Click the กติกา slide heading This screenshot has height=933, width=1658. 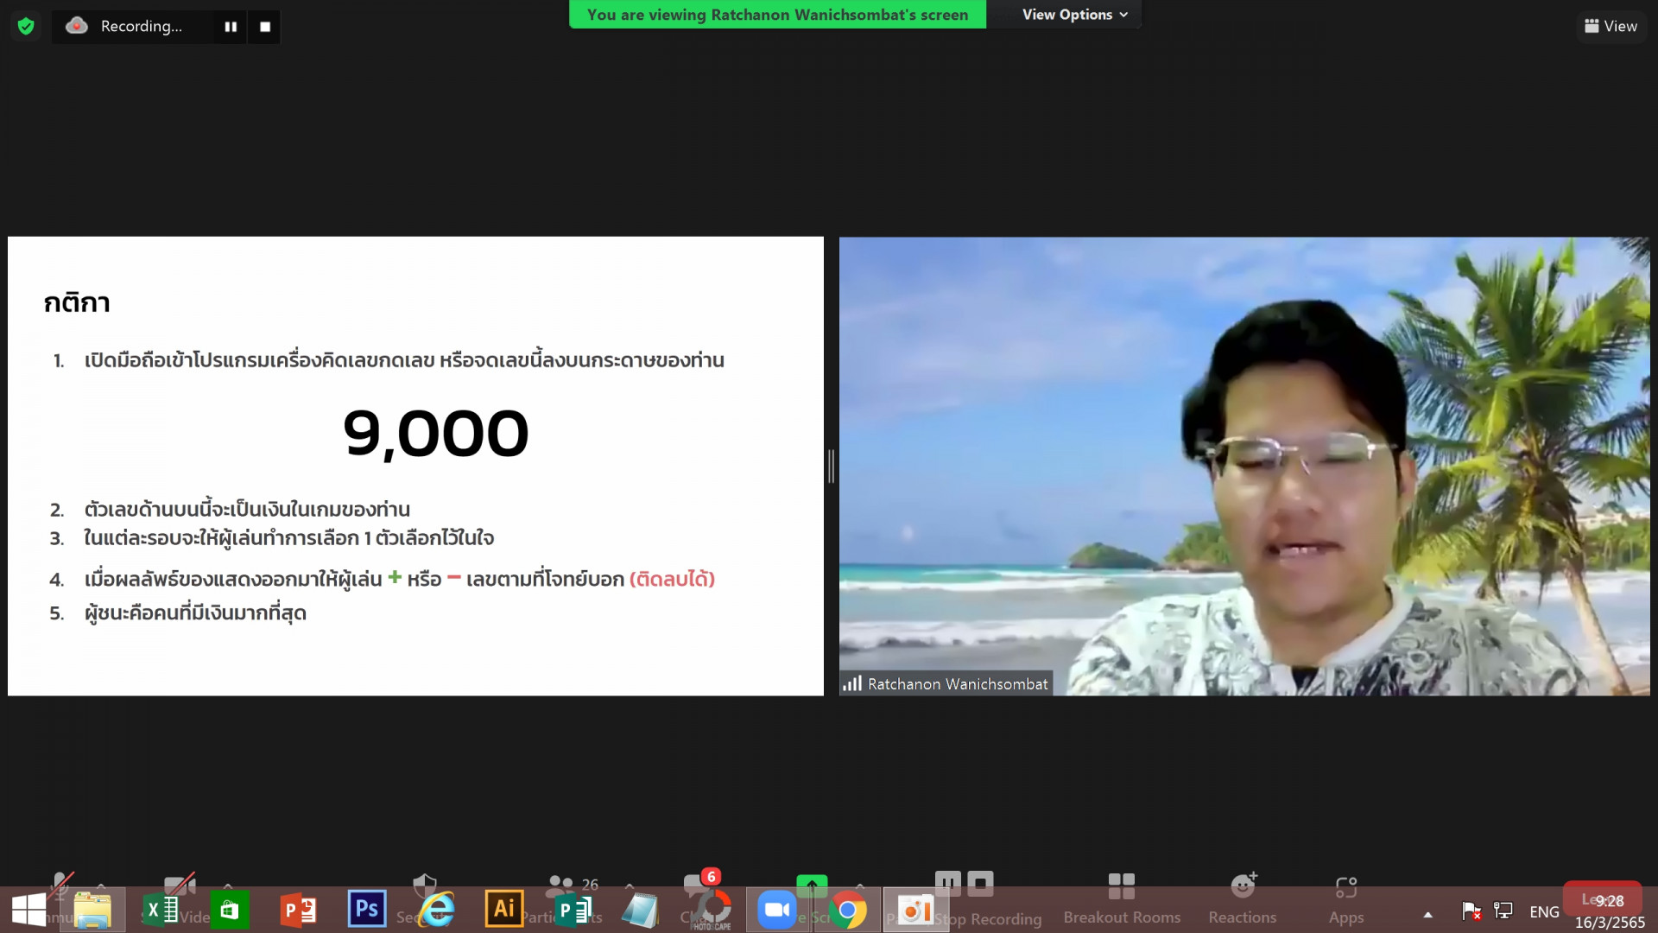click(77, 302)
